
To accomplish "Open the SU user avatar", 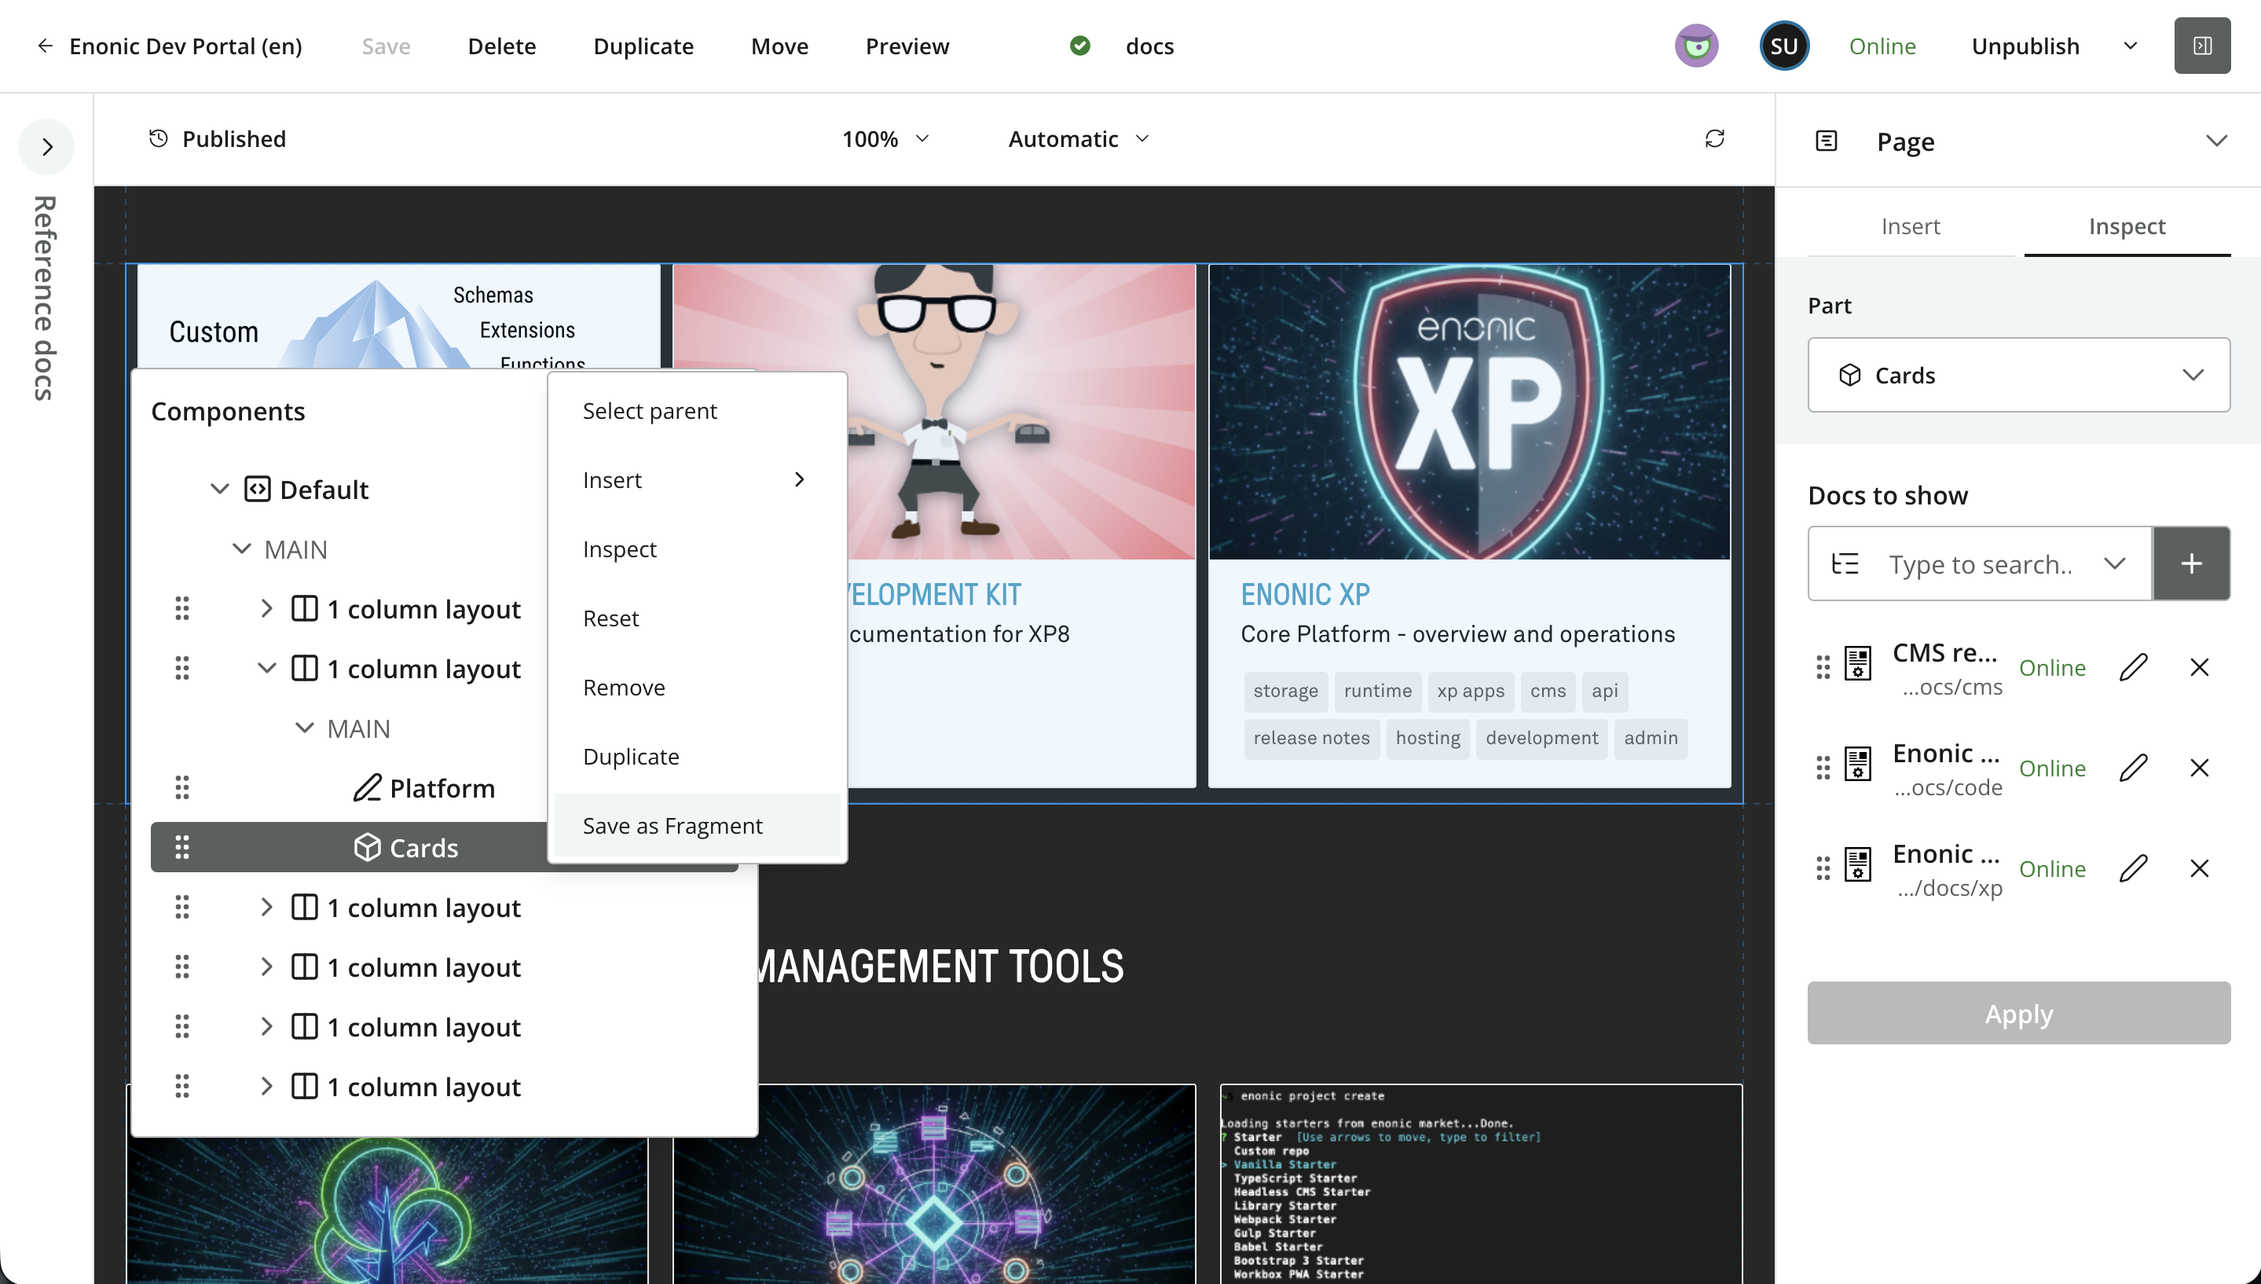I will coord(1784,46).
